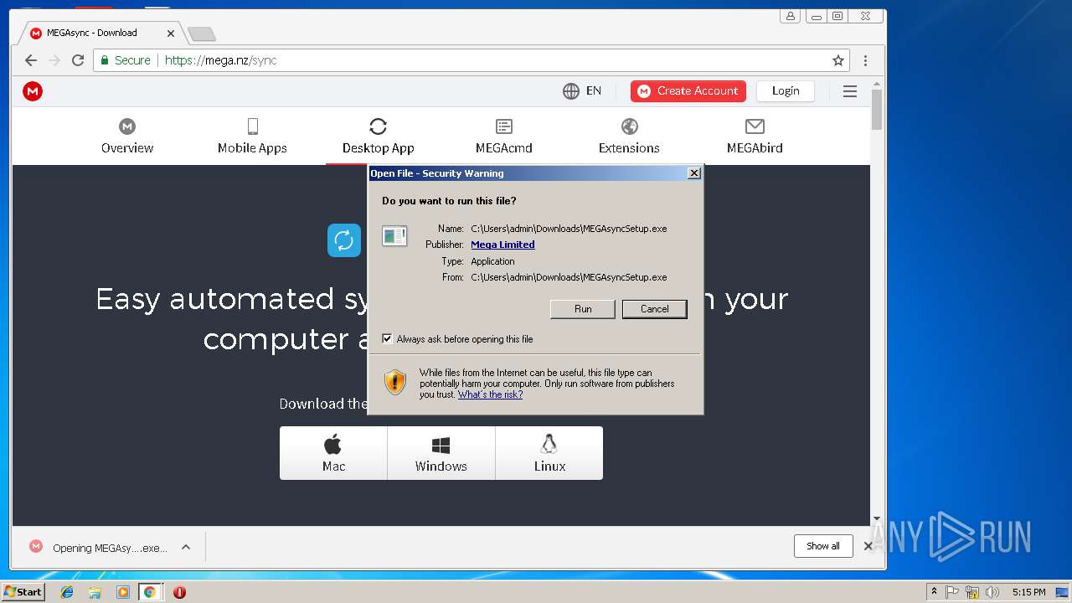Open Windows Explorer from the taskbar
The width and height of the screenshot is (1072, 603).
coord(95,592)
